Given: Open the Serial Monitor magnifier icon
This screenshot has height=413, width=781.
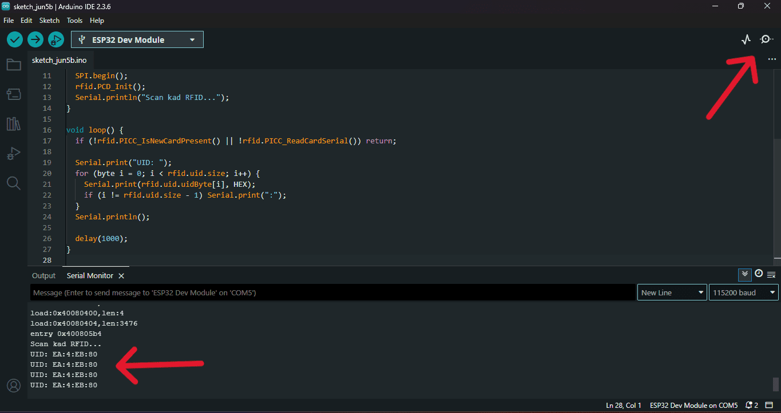Looking at the screenshot, I should coord(766,39).
